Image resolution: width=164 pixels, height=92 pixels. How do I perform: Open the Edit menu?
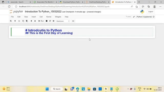[x=19, y=17]
